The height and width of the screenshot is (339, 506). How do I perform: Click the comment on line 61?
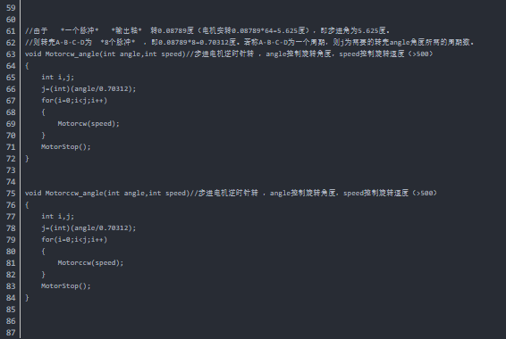point(207,31)
